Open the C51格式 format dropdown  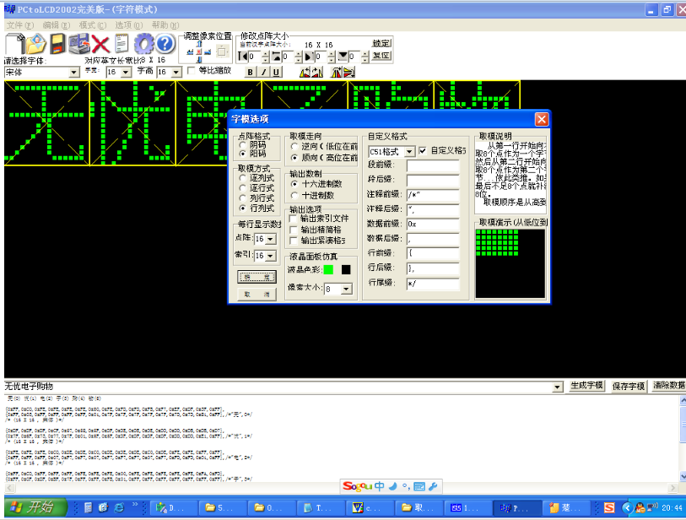[409, 152]
